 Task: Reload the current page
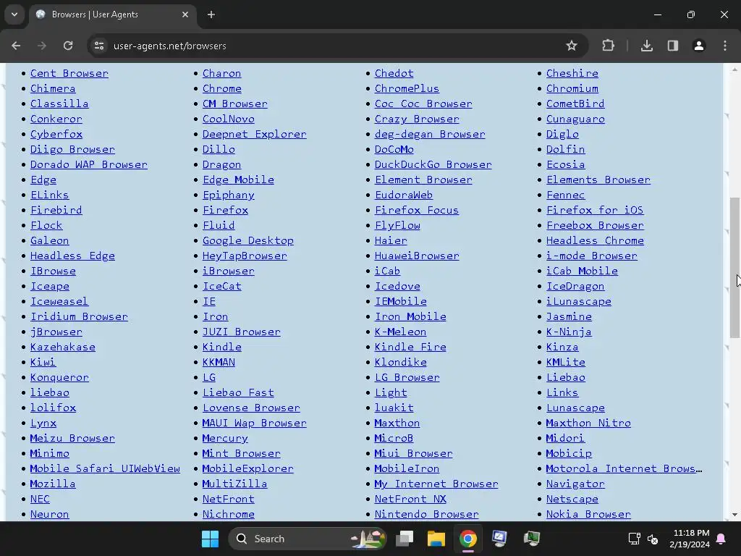click(x=68, y=46)
